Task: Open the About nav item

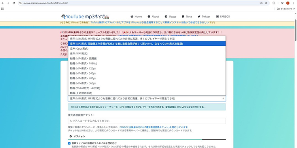Action: (153, 17)
